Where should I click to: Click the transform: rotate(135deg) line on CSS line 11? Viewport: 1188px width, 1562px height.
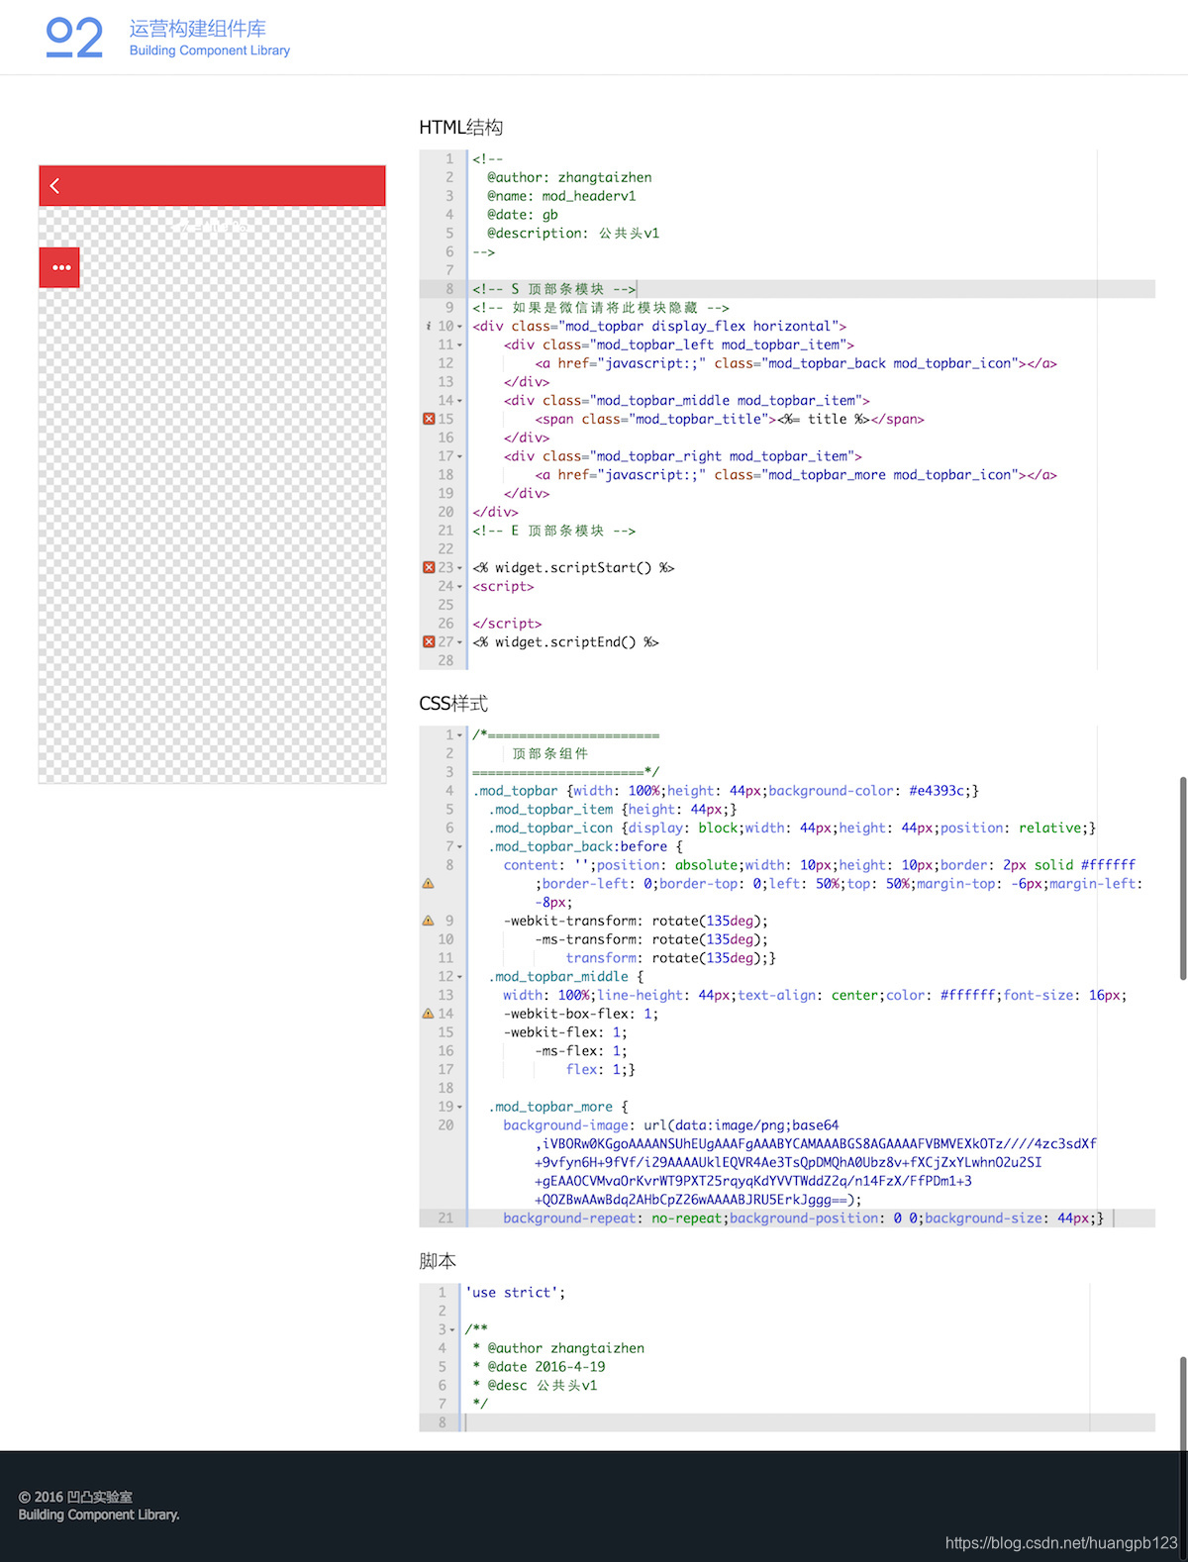click(x=670, y=958)
